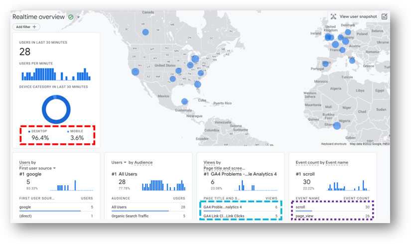Viewport: 411px width, 244px height.
Task: Select the Organic Search Traffic row
Action: point(148,216)
